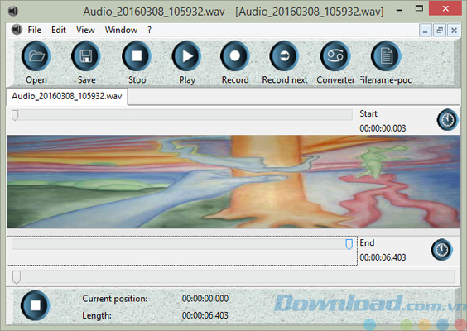Open the View menu

point(85,30)
